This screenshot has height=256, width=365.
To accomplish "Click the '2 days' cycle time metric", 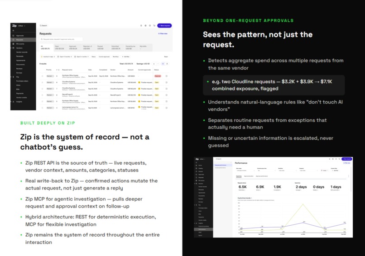I will (301, 187).
